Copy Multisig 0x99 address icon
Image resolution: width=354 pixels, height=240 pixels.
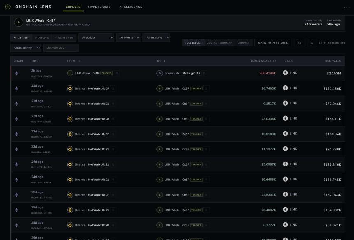(204, 73)
